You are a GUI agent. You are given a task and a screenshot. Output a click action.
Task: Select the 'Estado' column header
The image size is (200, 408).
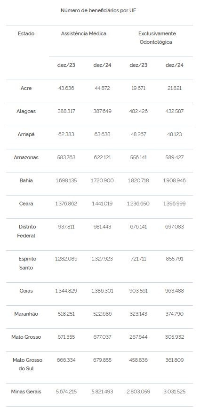26,33
